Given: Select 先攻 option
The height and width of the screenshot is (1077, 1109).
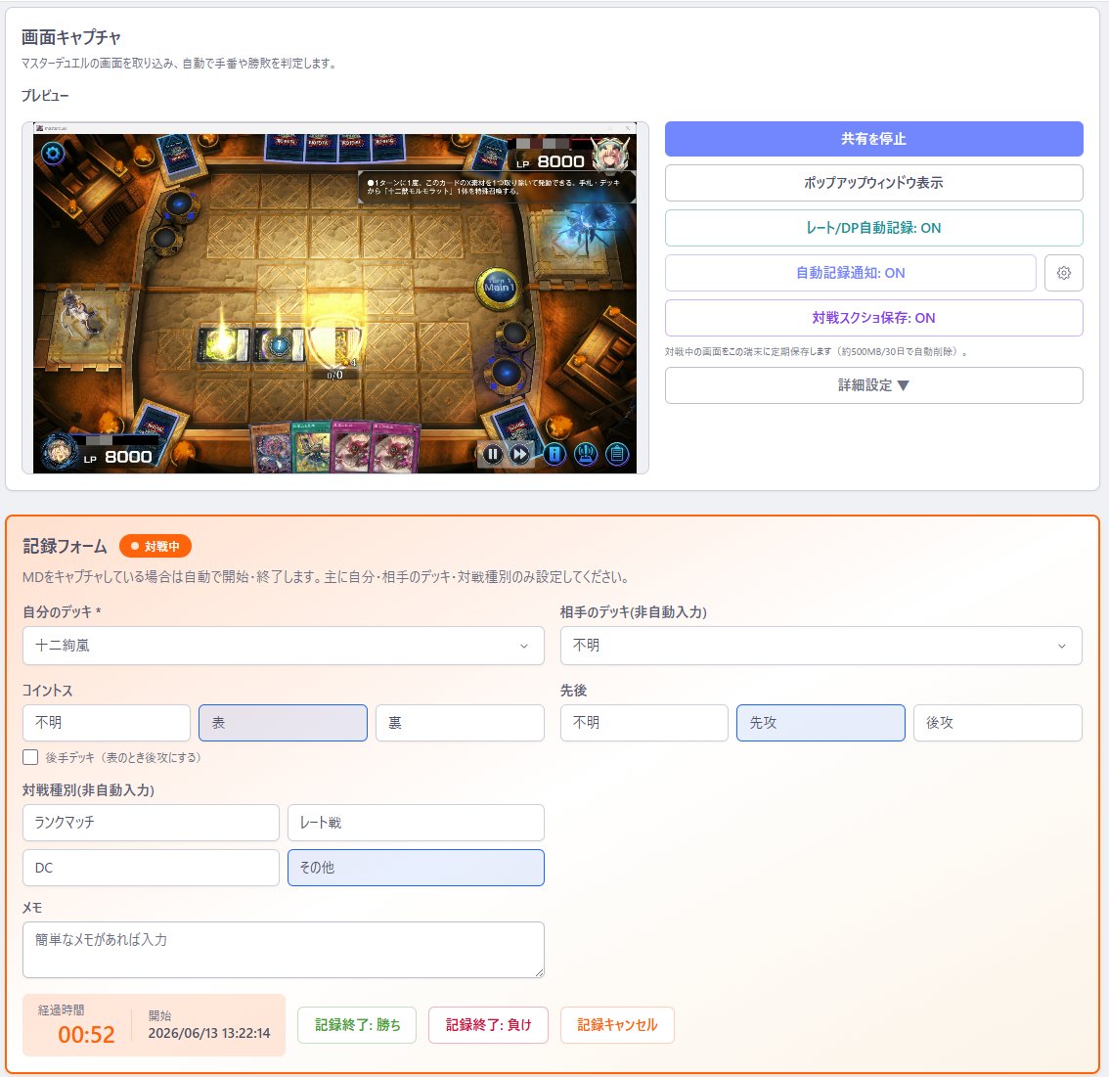Looking at the screenshot, I should pos(821,723).
